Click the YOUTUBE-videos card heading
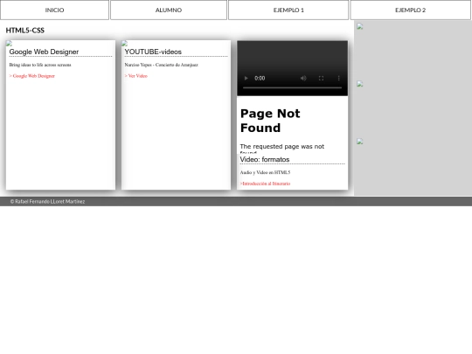 click(x=153, y=52)
